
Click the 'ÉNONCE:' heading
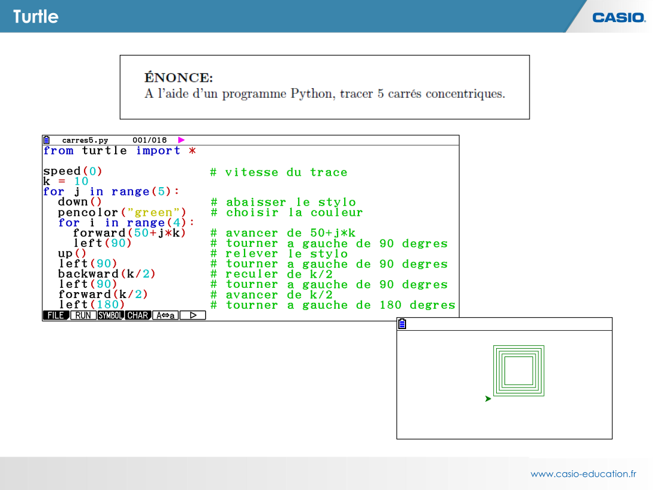click(179, 77)
